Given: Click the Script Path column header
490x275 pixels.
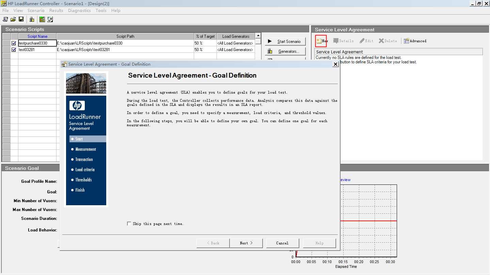Looking at the screenshot, I should 125,36.
